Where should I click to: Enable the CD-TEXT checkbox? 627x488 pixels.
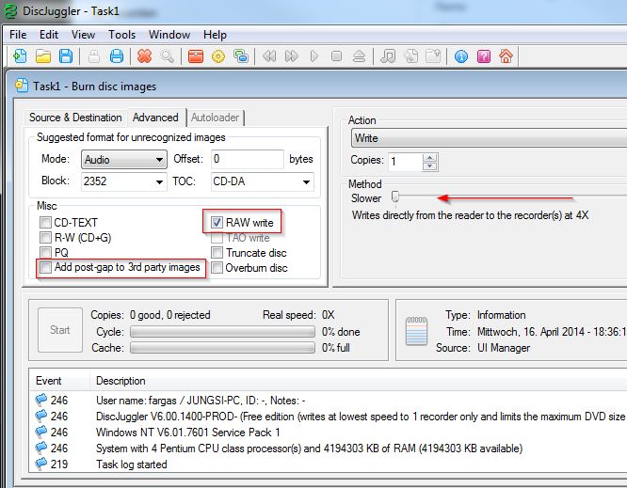click(45, 223)
